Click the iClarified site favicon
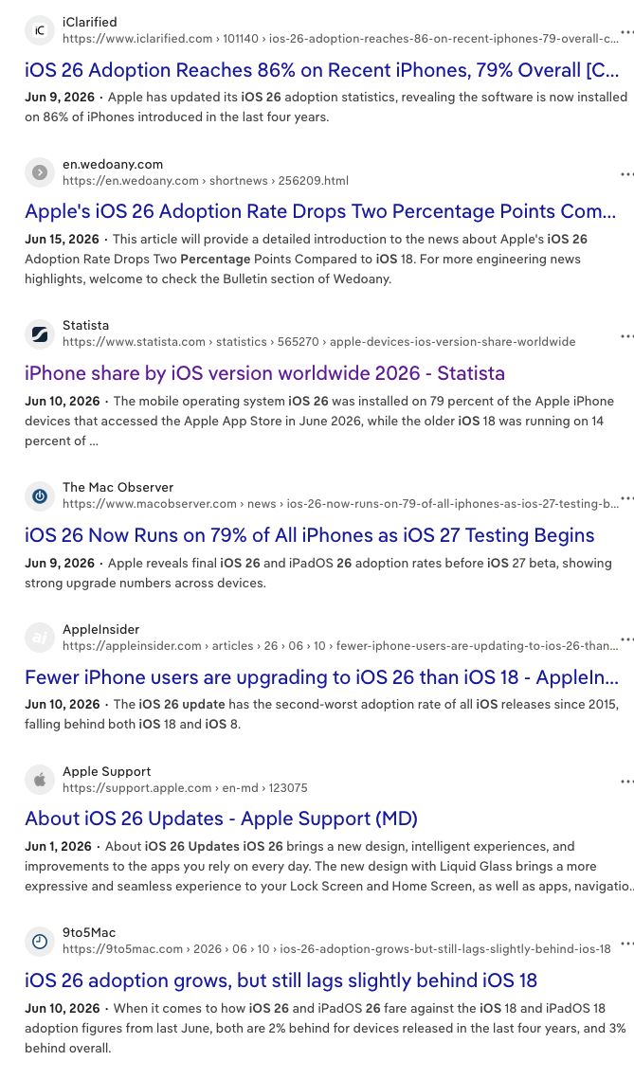 point(40,30)
